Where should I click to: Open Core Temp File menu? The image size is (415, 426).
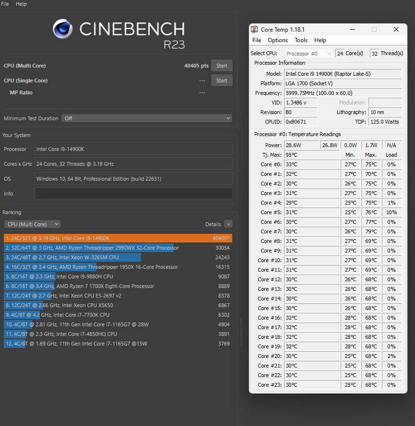click(257, 40)
